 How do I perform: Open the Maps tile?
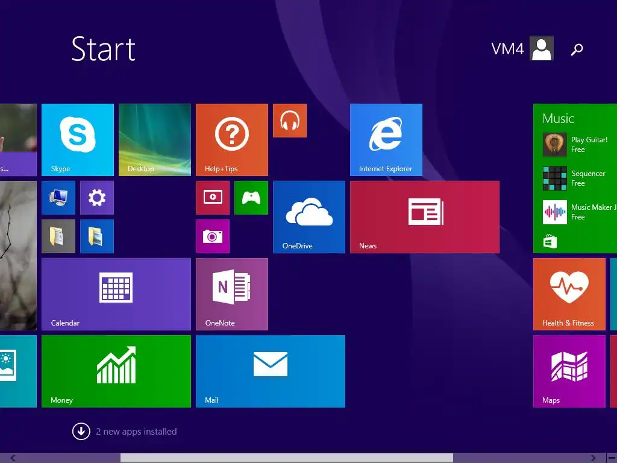click(569, 371)
